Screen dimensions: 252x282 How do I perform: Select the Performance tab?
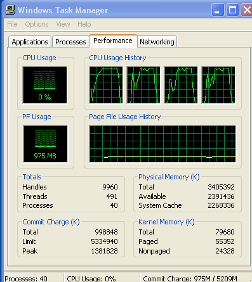pyautogui.click(x=113, y=41)
